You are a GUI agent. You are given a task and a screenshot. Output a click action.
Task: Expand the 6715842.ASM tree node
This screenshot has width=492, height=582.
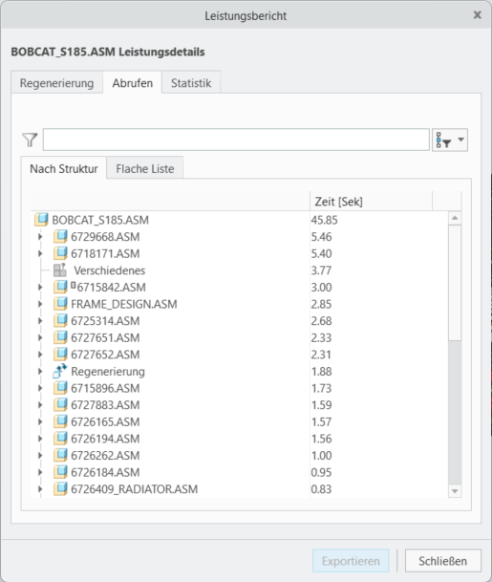40,287
